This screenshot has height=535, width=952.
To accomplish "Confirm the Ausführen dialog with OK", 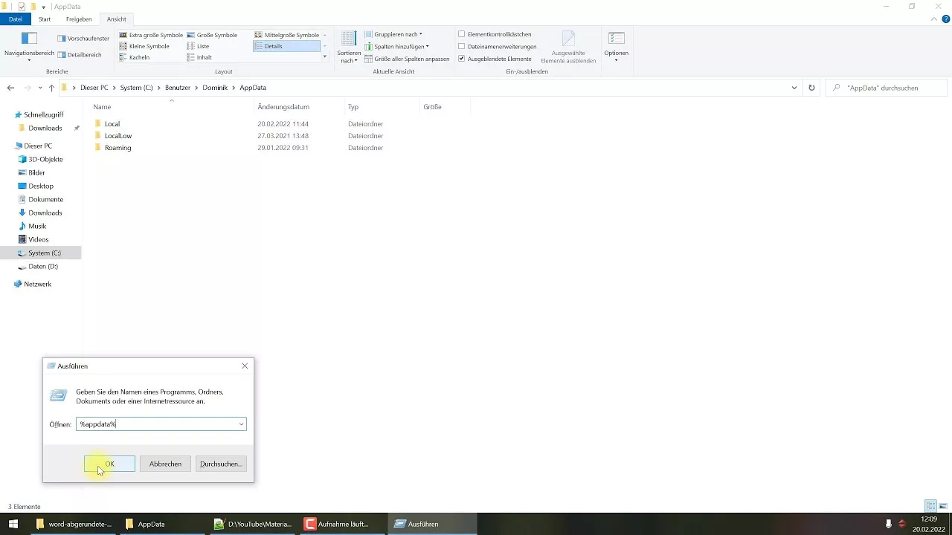I will 109,464.
